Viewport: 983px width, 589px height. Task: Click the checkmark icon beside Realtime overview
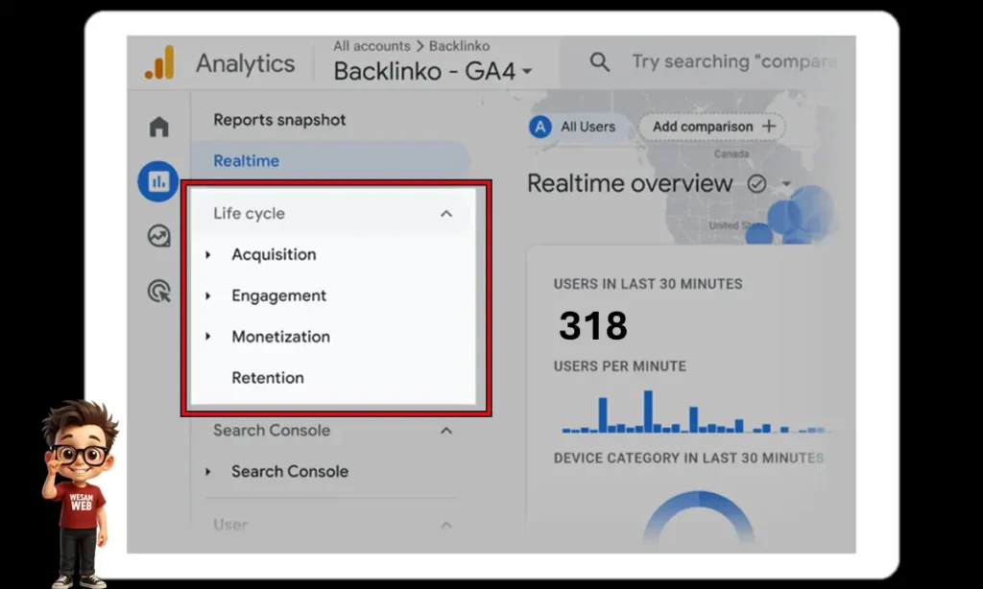[756, 183]
